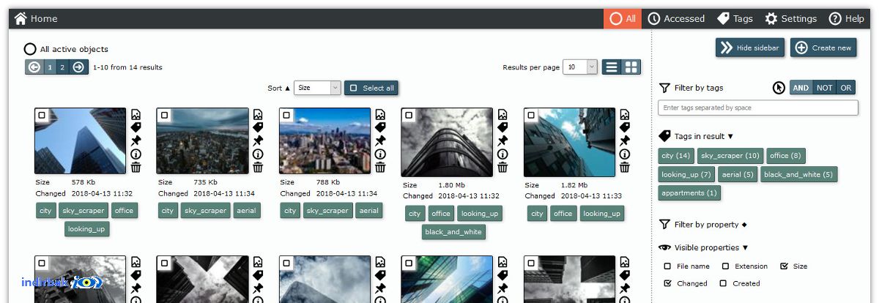Uncheck the Changed visible property

(667, 283)
